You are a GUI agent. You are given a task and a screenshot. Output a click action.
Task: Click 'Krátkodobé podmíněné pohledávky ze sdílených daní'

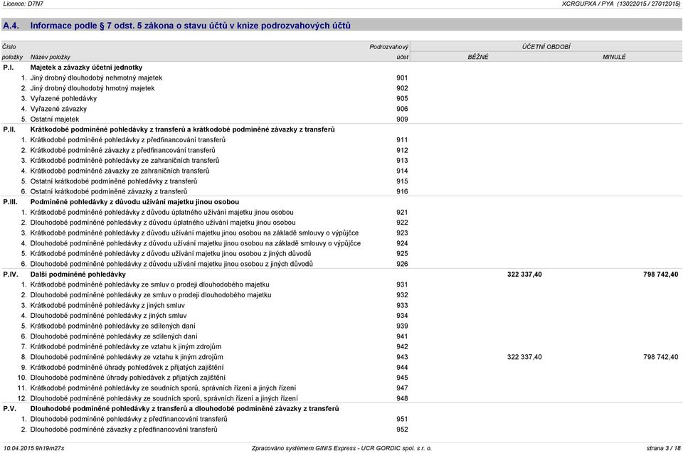click(112, 326)
